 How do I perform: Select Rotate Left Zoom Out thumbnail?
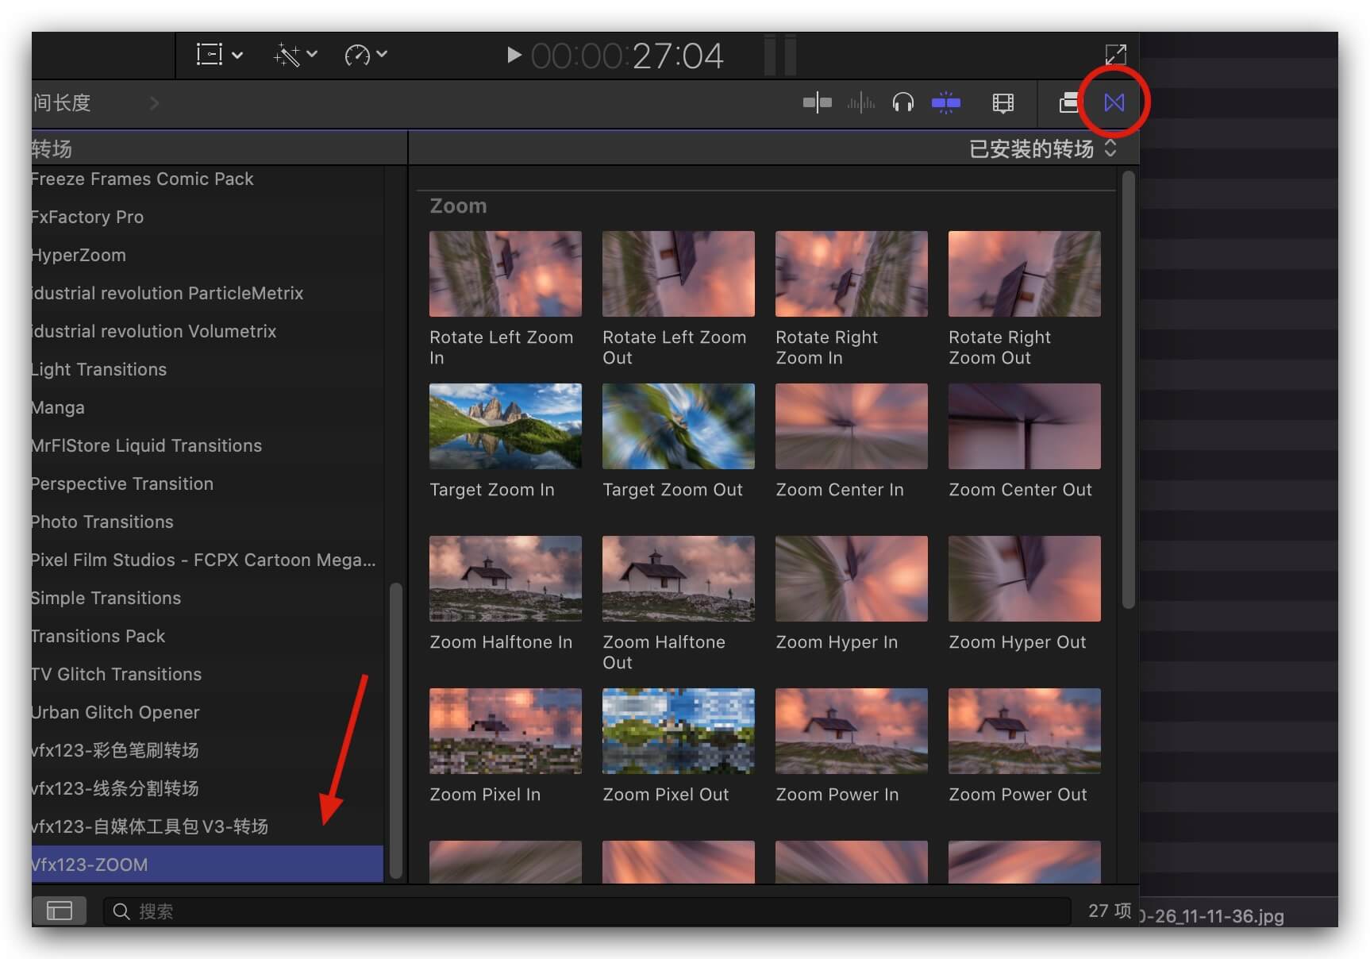tap(679, 274)
